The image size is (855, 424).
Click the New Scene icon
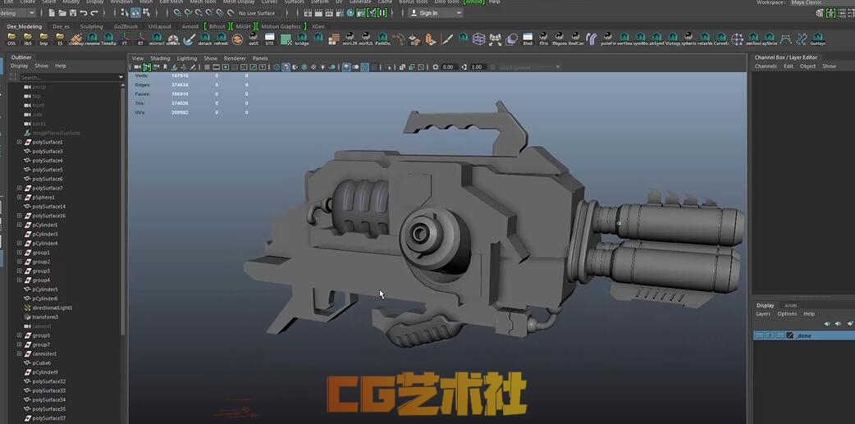click(x=52, y=12)
